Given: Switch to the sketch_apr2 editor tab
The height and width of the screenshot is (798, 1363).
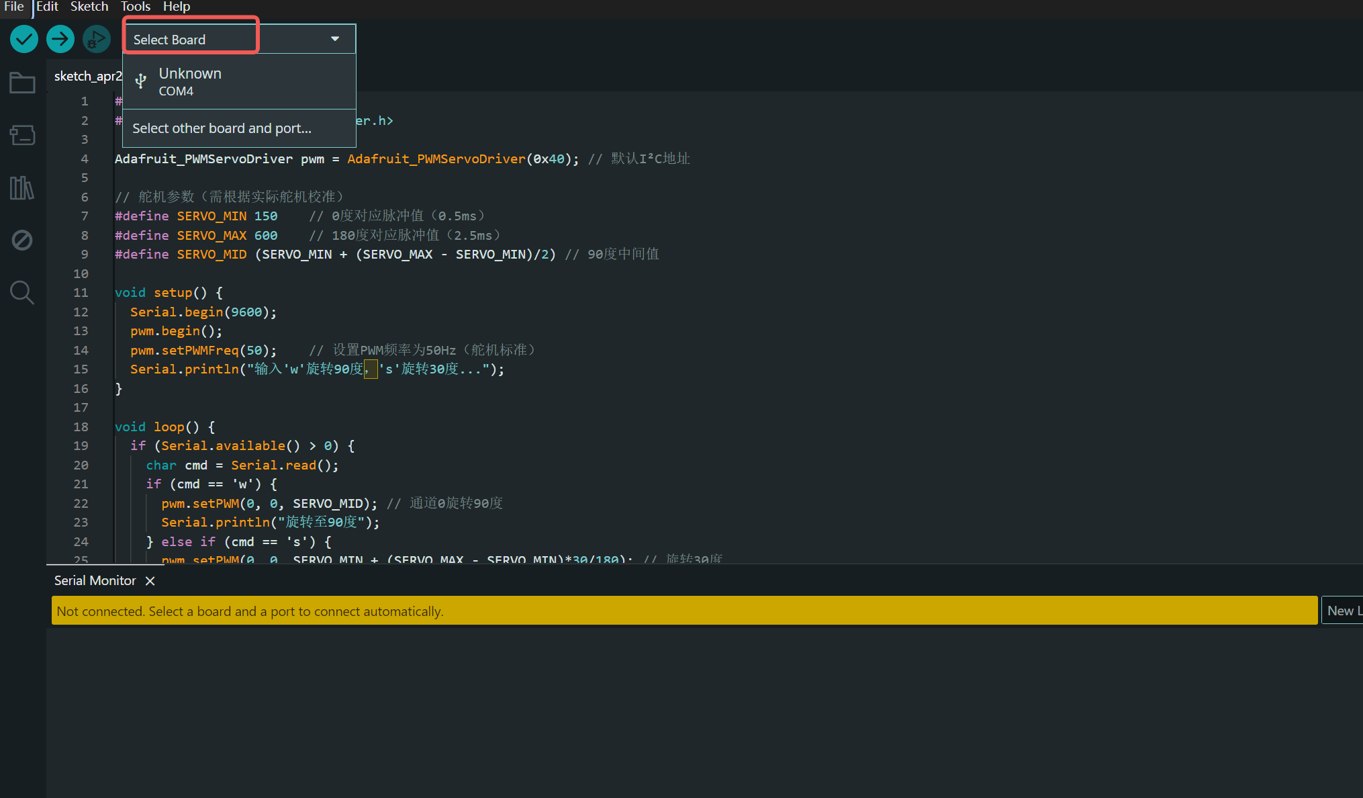Looking at the screenshot, I should [87, 76].
